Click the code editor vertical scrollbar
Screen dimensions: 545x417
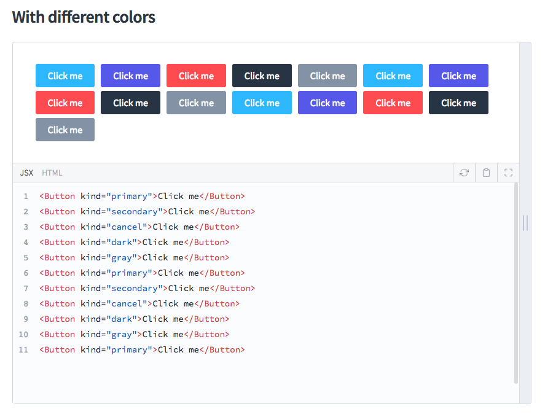tap(516, 283)
